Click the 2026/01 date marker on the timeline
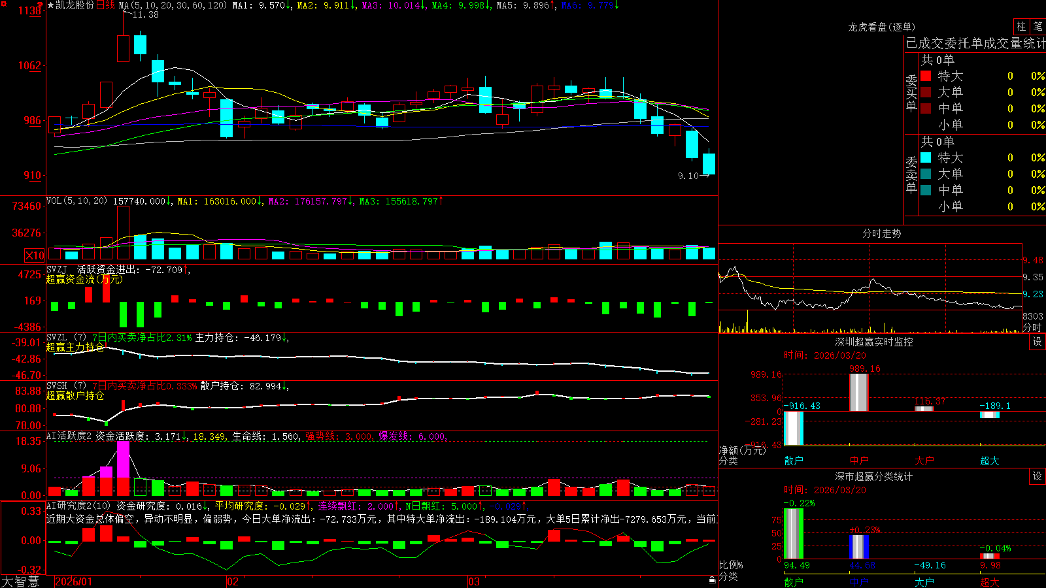The image size is (1046, 588). (x=74, y=581)
